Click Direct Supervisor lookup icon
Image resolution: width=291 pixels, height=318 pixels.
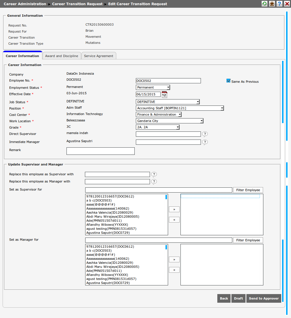tap(205, 134)
